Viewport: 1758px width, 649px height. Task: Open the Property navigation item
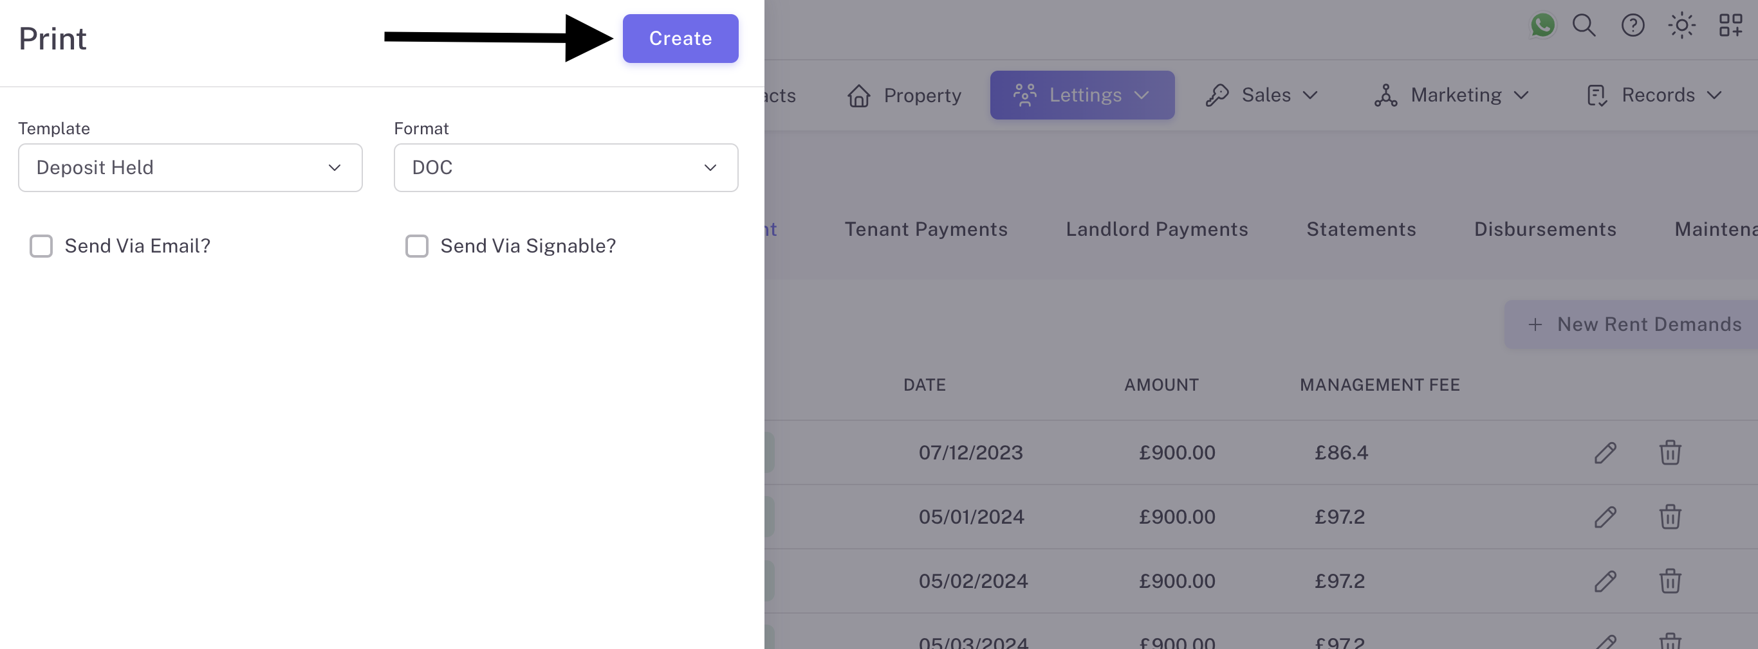[904, 96]
